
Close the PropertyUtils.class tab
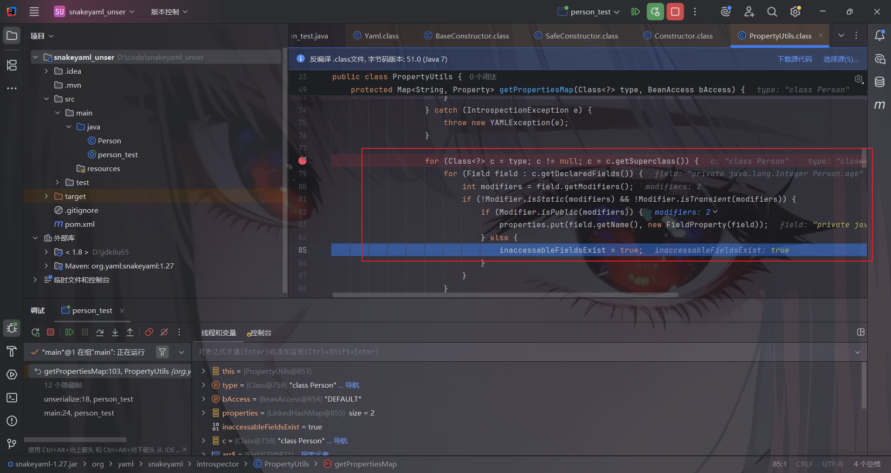point(821,35)
